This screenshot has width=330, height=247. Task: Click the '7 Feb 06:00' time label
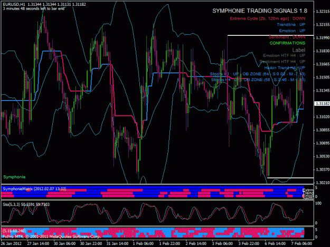[x=301, y=243]
